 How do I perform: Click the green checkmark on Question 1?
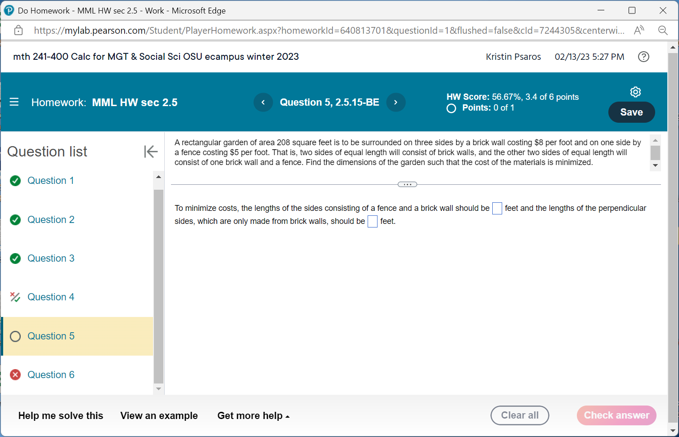(15, 180)
